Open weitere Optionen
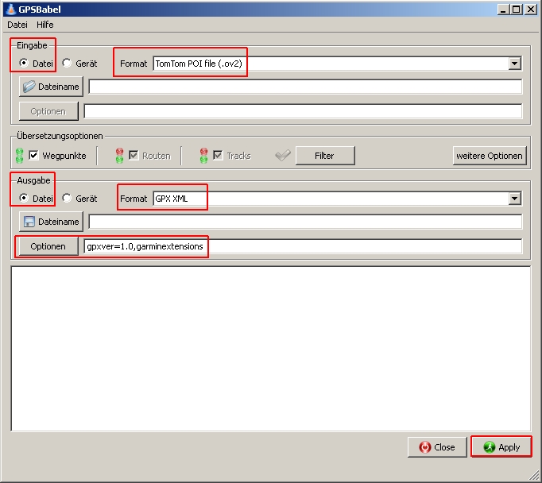Viewport: 542px width, 483px height. [x=490, y=156]
